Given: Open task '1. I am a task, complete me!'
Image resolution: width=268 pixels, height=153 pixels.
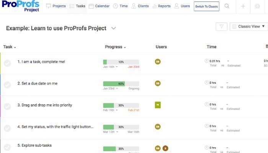Looking at the screenshot, I should pyautogui.click(x=41, y=62).
